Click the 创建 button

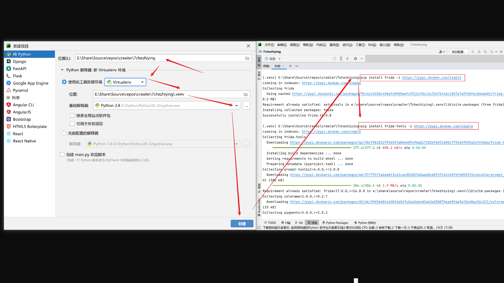click(x=242, y=224)
